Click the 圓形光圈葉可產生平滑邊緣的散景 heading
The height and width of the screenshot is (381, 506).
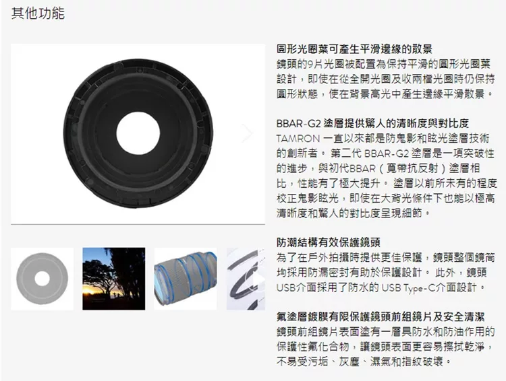click(x=354, y=49)
